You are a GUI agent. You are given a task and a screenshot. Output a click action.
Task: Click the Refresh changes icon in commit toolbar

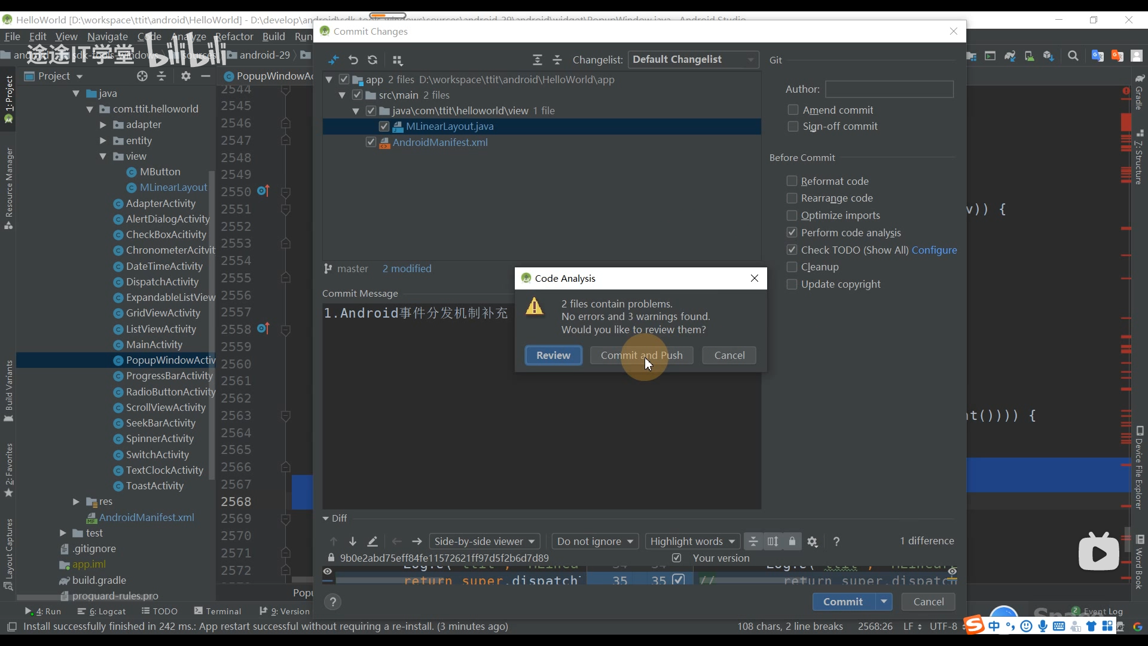(373, 60)
